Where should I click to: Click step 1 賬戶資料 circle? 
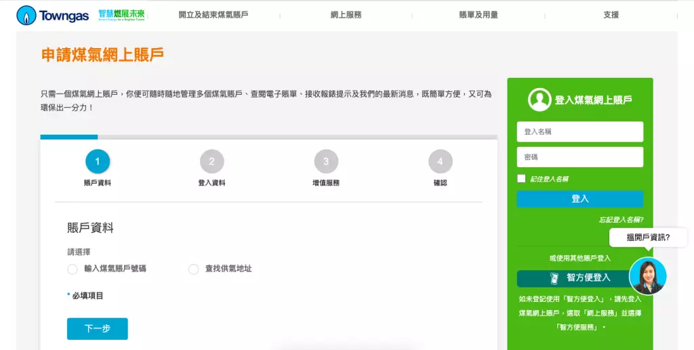tap(98, 162)
